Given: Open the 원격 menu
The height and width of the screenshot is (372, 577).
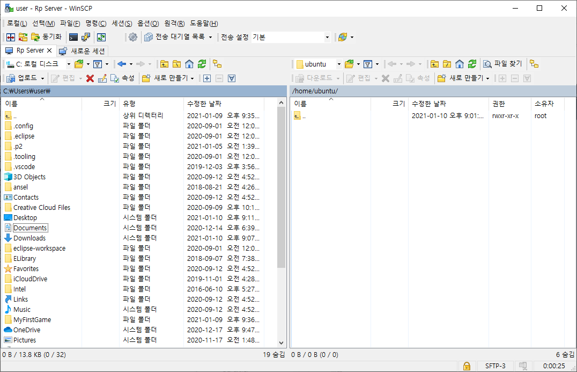Looking at the screenshot, I should pyautogui.click(x=174, y=24).
